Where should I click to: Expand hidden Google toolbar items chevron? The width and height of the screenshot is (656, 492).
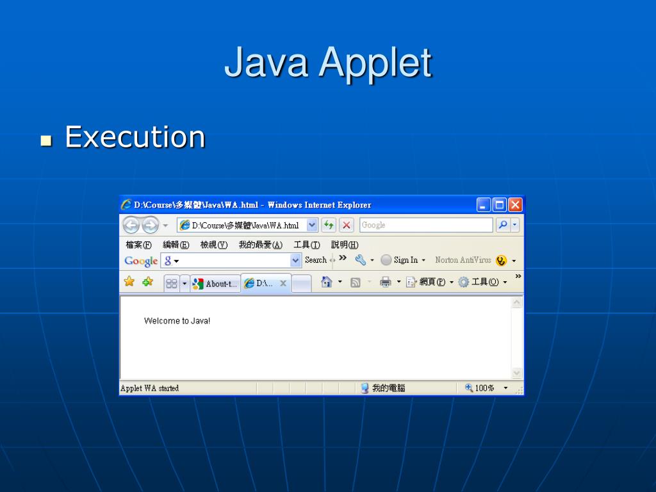pos(343,258)
